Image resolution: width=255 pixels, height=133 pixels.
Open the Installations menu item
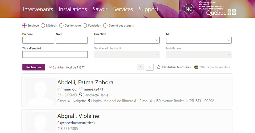73,9
